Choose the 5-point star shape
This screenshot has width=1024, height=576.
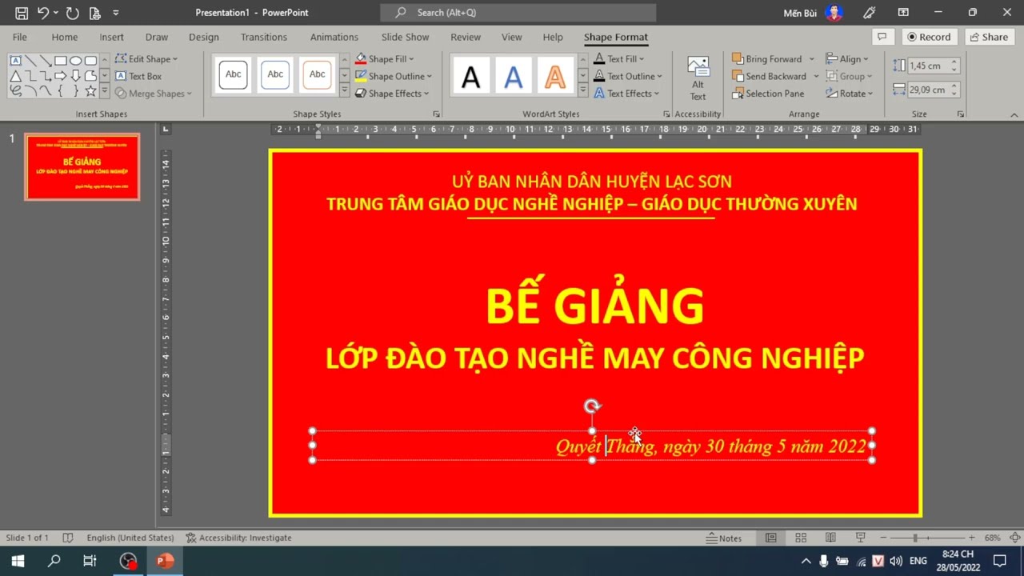click(x=91, y=91)
